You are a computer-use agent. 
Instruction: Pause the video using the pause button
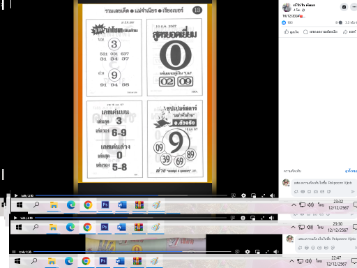[14, 252]
